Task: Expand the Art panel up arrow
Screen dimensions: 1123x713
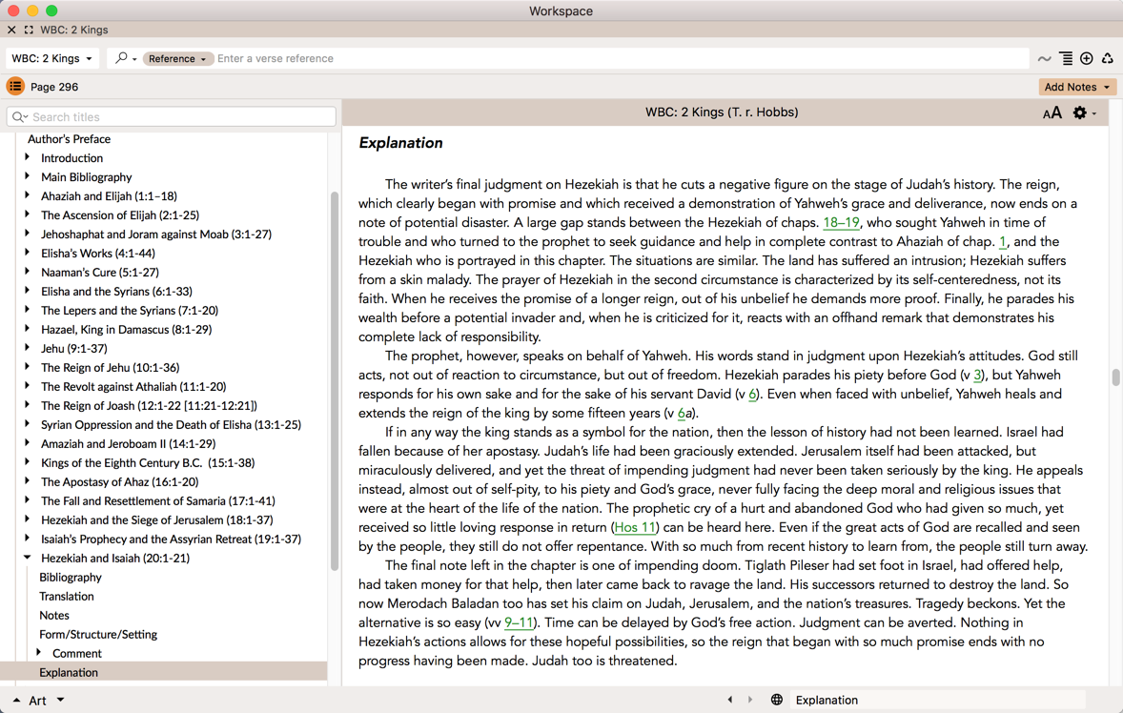Action: [16, 701]
